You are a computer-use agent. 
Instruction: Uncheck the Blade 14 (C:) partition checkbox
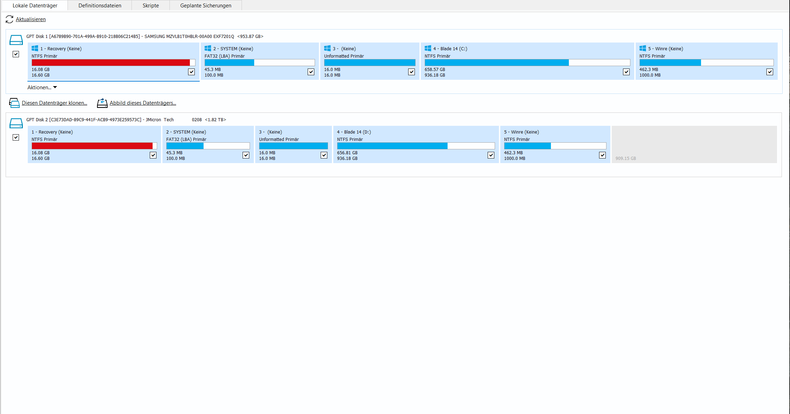click(x=626, y=72)
